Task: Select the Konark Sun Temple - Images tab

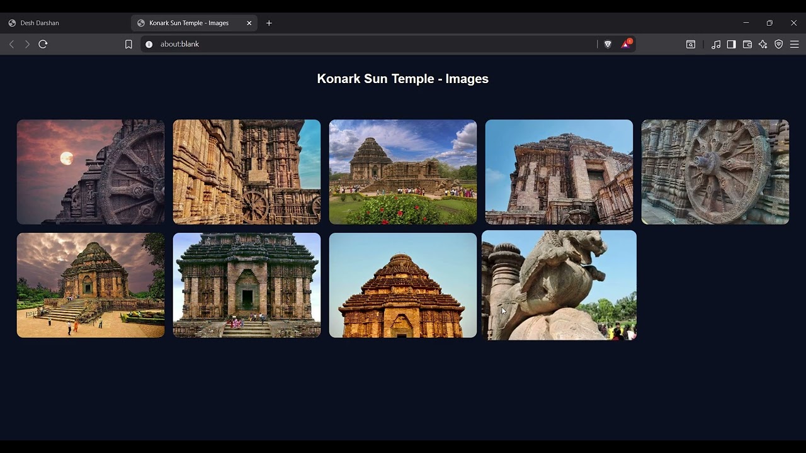Action: coord(194,23)
